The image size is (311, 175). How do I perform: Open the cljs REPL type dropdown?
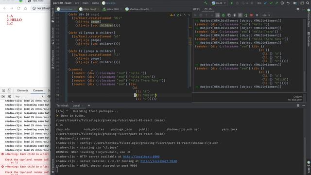pyautogui.click(x=266, y=15)
